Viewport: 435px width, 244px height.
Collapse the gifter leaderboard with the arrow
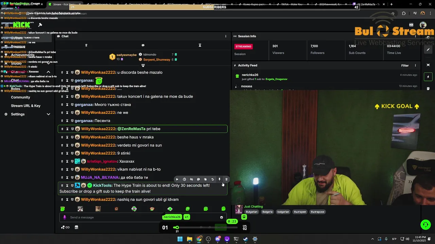click(143, 65)
